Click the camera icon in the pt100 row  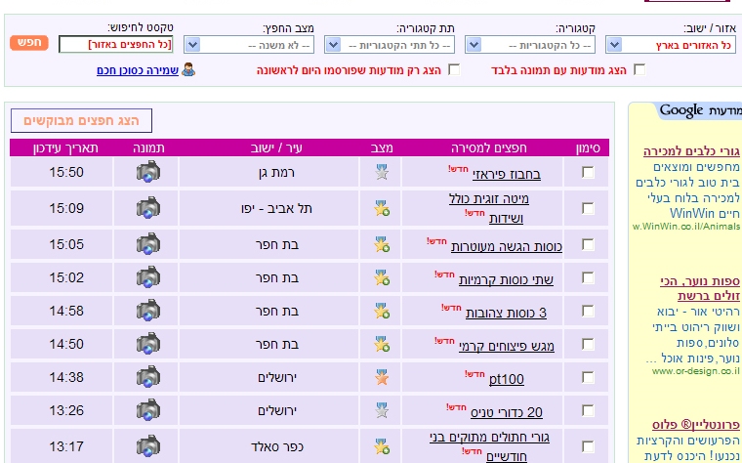(x=147, y=376)
